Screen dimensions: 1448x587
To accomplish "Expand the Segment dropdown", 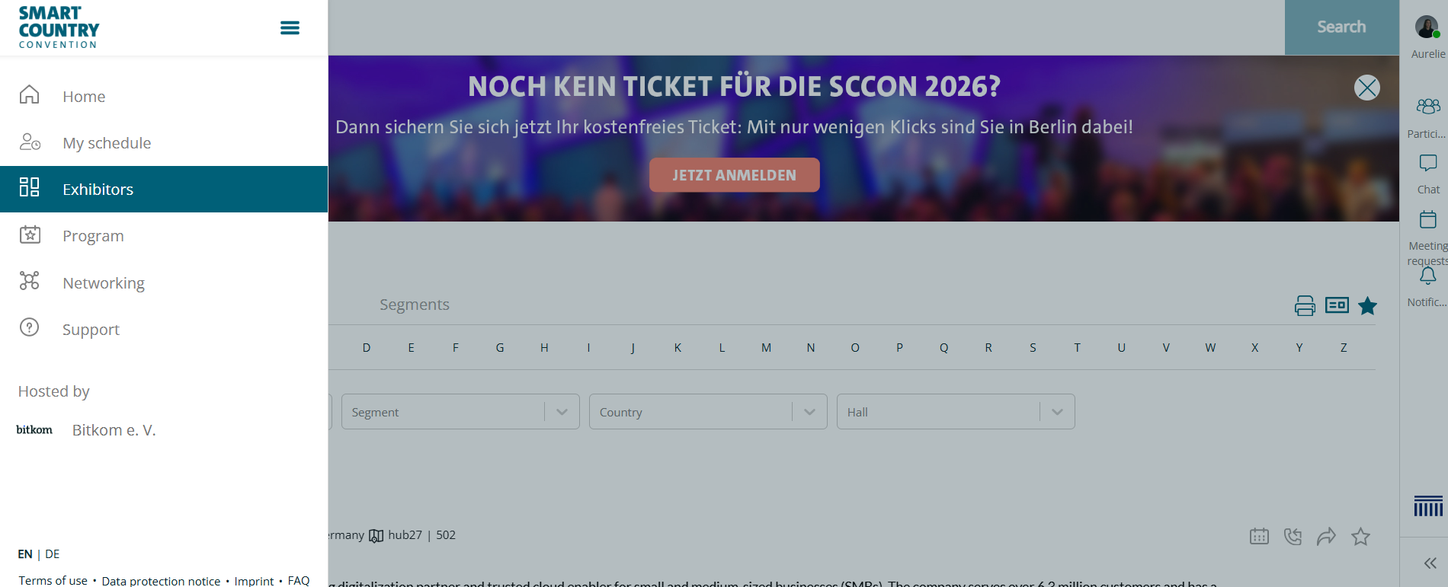I will pos(460,412).
